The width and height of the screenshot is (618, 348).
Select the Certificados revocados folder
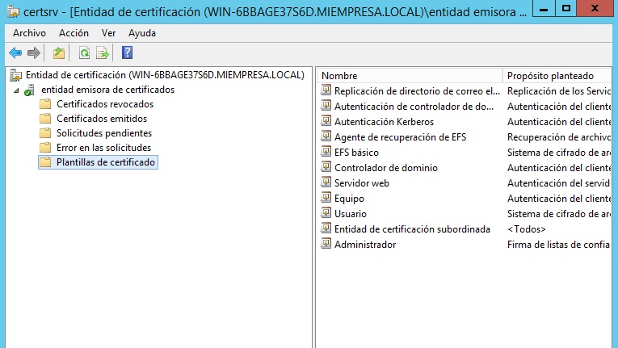pos(104,104)
